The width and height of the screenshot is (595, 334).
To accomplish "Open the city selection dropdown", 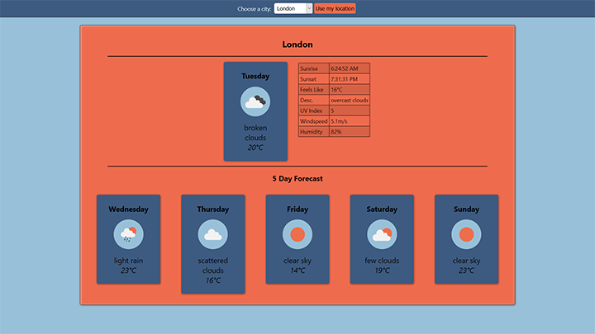I will point(293,8).
